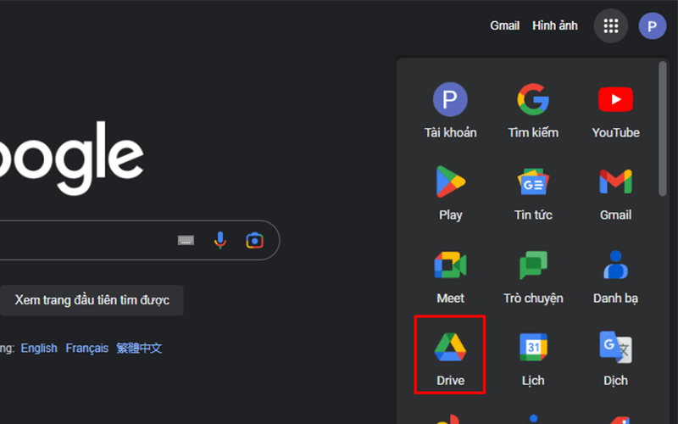Click the apps panel scrollbar
Image resolution: width=678 pixels, height=424 pixels.
click(x=662, y=129)
